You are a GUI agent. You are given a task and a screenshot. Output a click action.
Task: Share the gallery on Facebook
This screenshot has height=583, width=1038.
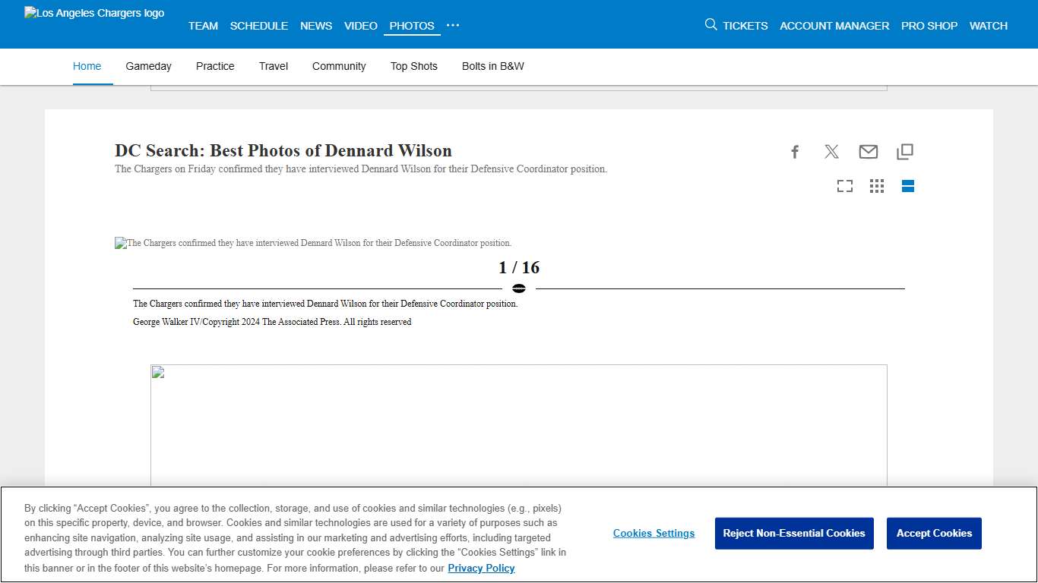pos(795,151)
